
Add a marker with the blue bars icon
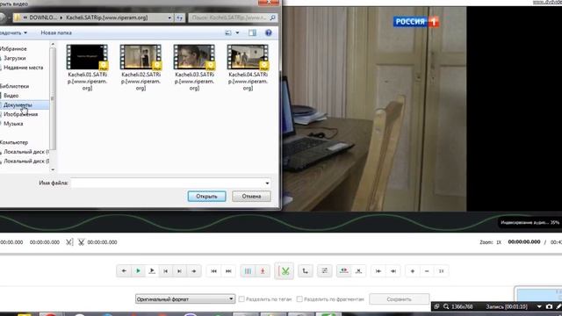tap(248, 271)
